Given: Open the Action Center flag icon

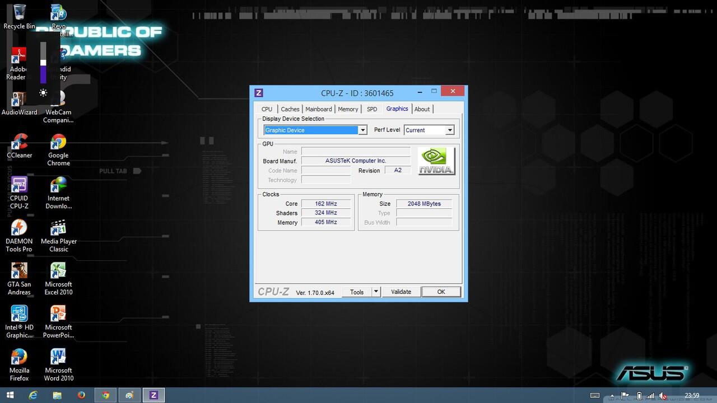Looking at the screenshot, I should (626, 396).
